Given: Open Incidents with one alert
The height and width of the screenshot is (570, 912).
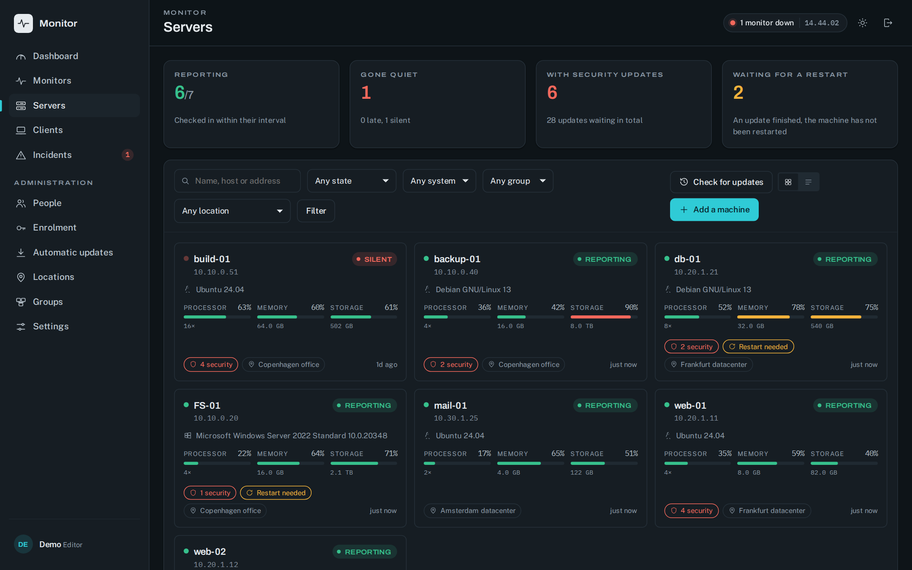Looking at the screenshot, I should [x=74, y=155].
